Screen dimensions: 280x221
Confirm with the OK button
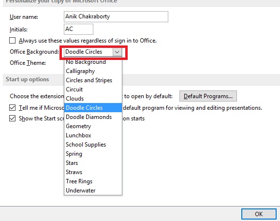[x=259, y=214]
